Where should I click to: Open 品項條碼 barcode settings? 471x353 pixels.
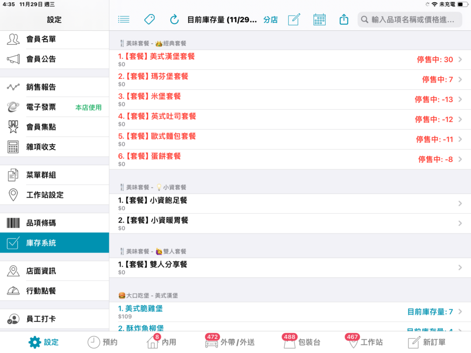[54, 223]
